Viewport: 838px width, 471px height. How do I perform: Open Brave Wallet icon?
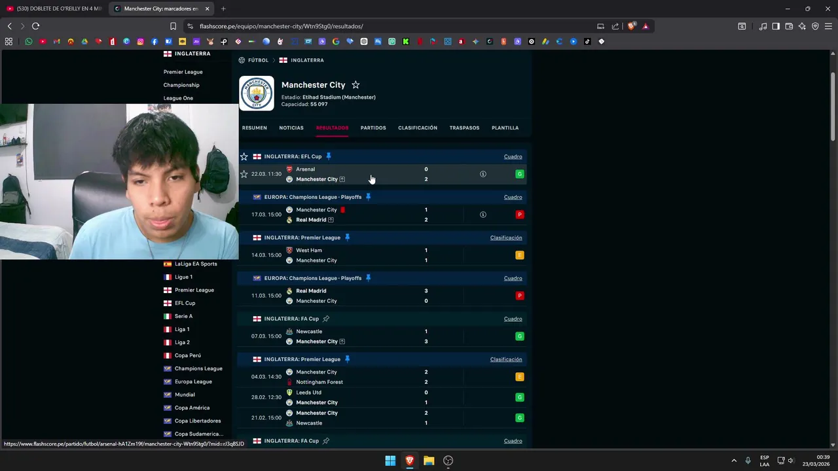(789, 26)
